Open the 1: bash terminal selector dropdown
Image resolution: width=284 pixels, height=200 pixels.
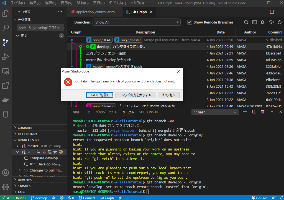point(215,112)
